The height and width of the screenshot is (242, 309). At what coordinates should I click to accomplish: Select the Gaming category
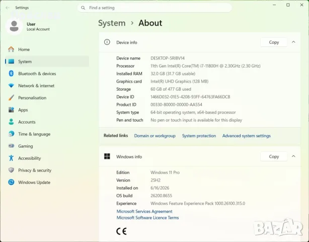[47, 146]
